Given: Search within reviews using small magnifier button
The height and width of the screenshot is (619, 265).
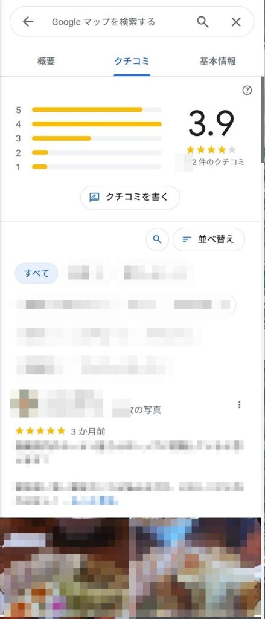Looking at the screenshot, I should click(158, 239).
